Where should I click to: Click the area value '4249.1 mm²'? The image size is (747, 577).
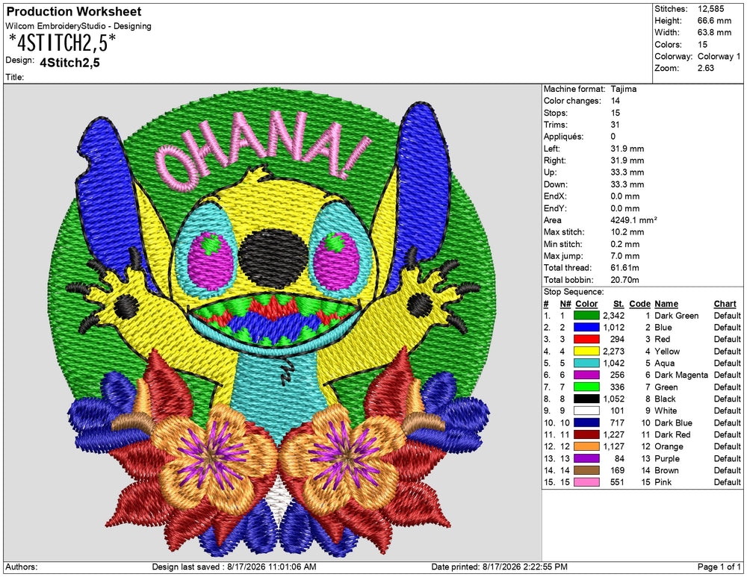[x=633, y=220]
